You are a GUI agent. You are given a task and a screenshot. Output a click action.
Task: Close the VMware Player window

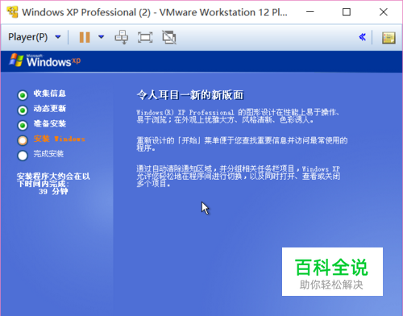(384, 12)
